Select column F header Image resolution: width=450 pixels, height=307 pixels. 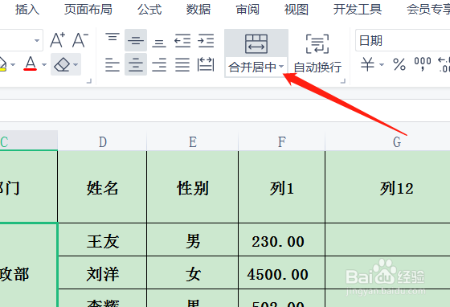click(x=282, y=141)
